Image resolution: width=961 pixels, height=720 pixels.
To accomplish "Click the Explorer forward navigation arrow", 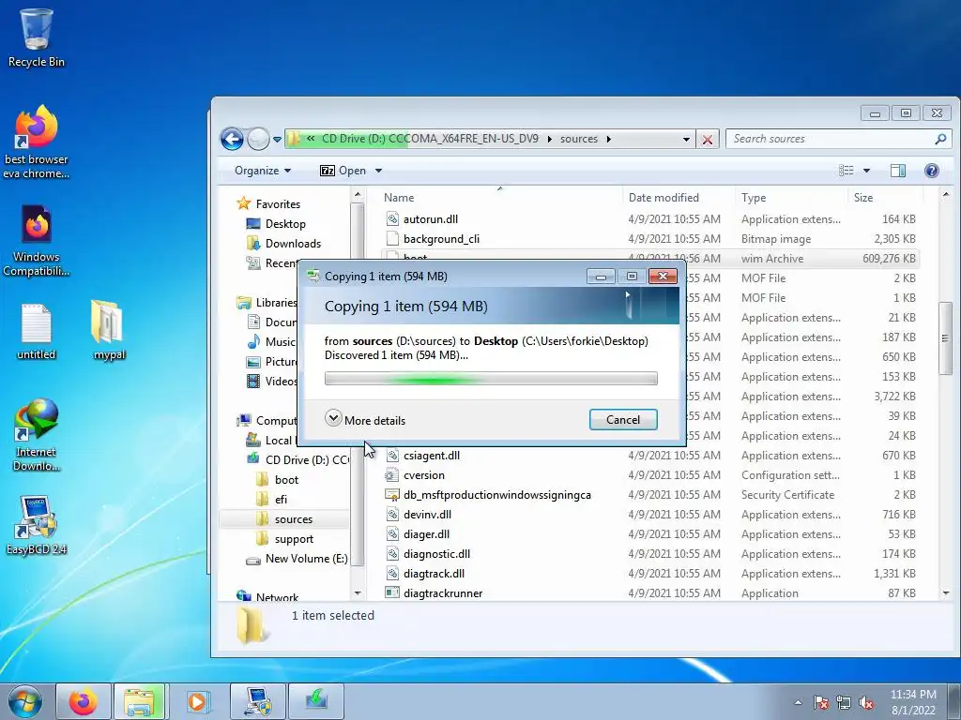I will pos(258,139).
